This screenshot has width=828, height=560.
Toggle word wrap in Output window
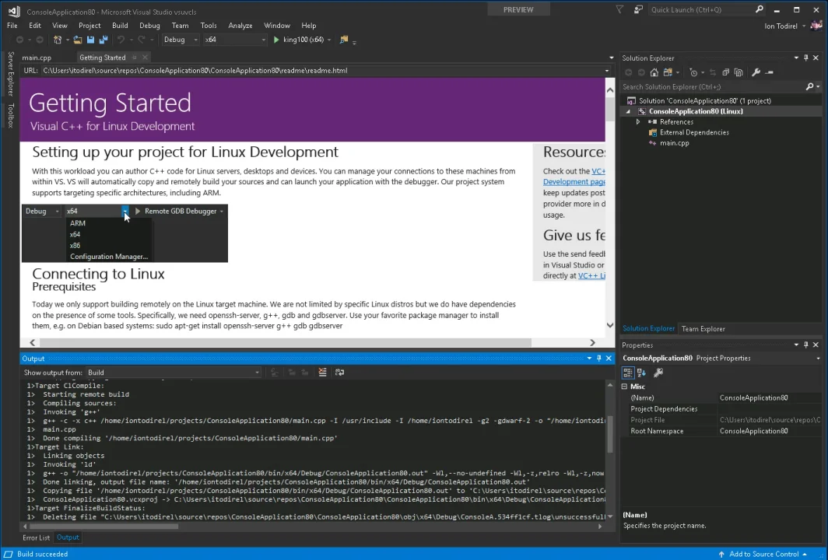(339, 372)
